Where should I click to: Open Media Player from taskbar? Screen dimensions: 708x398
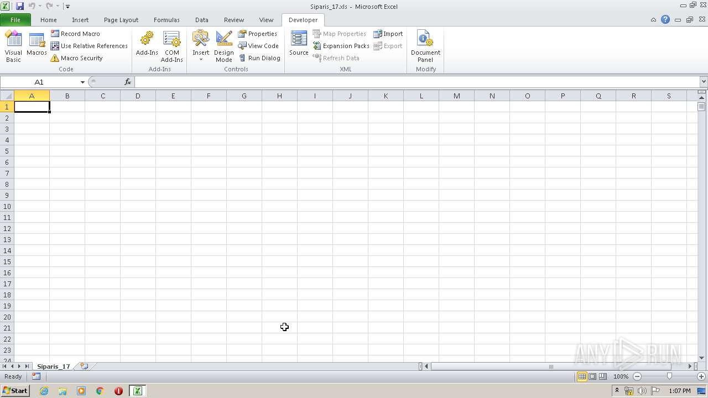(x=81, y=391)
